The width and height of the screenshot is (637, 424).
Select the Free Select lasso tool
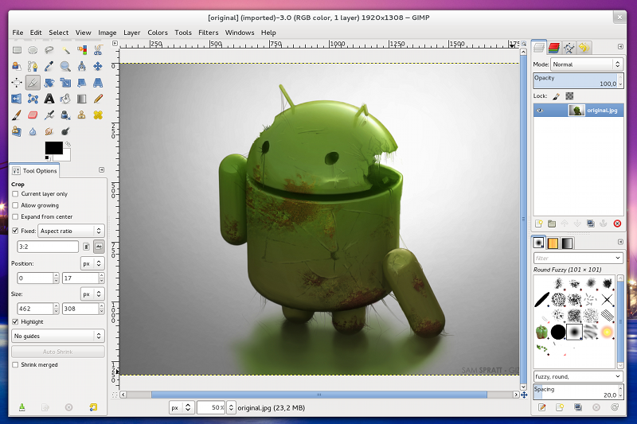[x=49, y=50]
